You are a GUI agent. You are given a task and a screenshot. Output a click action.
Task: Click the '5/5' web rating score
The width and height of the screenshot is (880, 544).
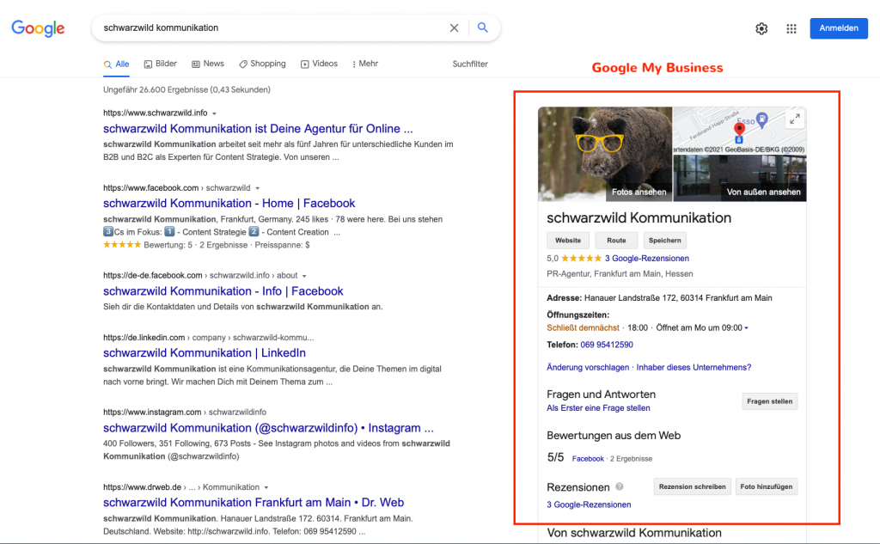click(555, 457)
